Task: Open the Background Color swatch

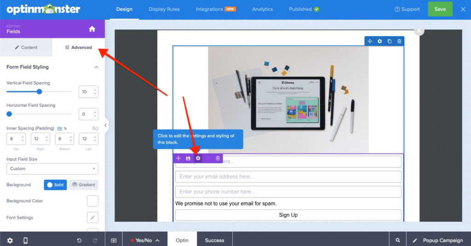Action: [92, 201]
